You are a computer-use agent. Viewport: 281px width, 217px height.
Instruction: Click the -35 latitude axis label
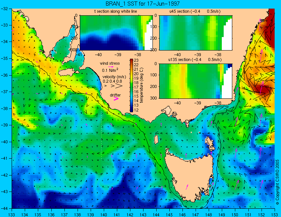pyautogui.click(x=4, y=58)
